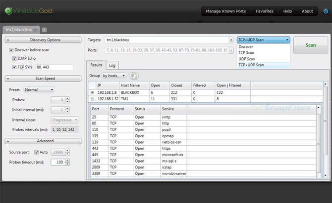
Task: Expand the 192.168.1.8 BLACKBOX row
Action: (x=92, y=93)
